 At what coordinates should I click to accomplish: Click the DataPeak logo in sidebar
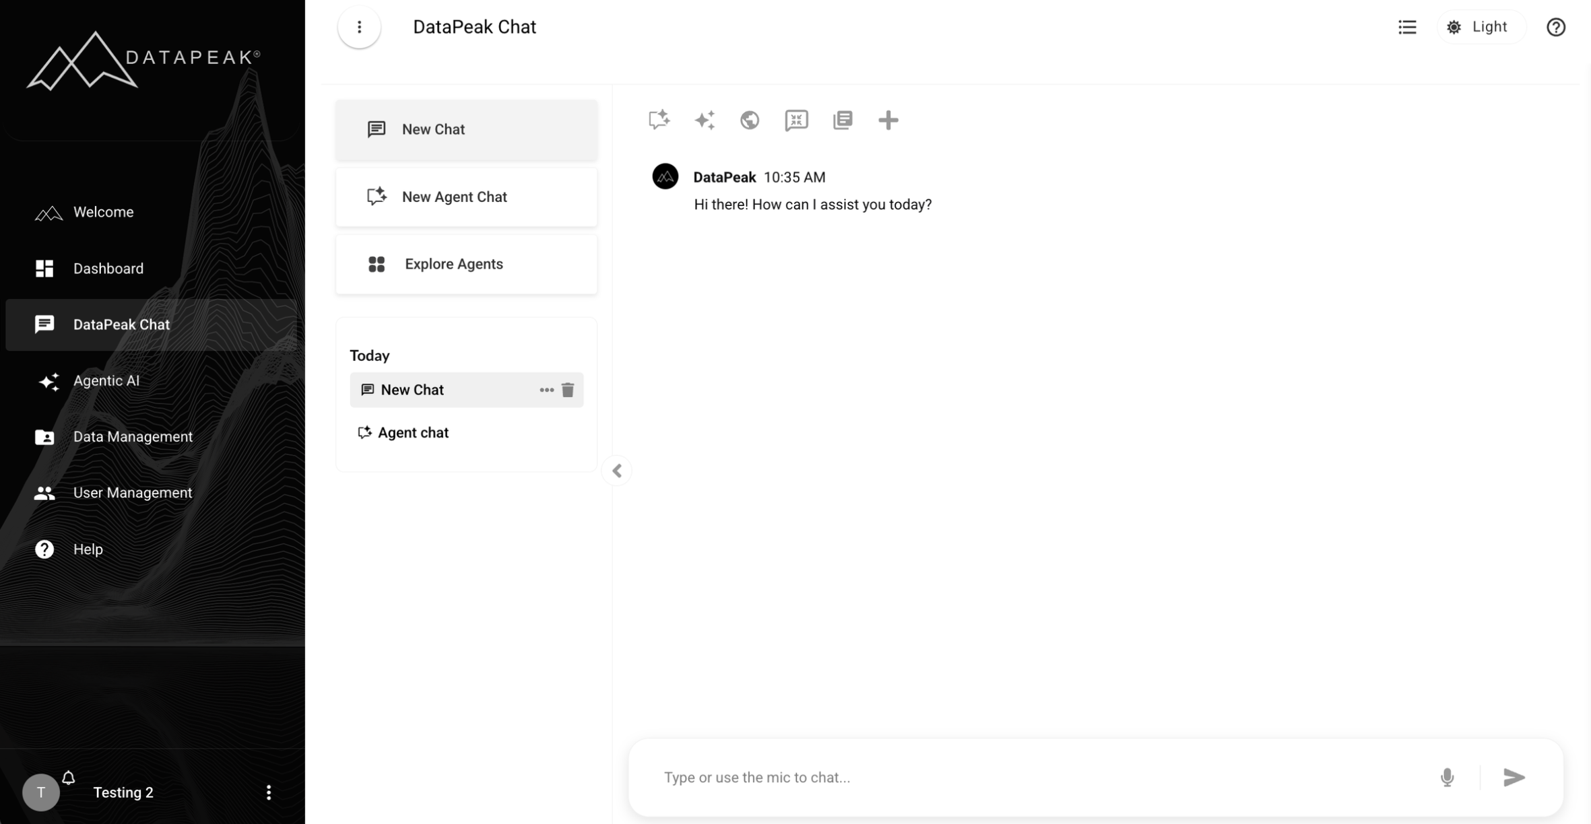pyautogui.click(x=143, y=61)
